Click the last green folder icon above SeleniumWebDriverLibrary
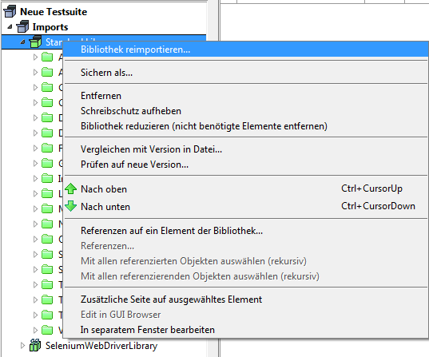Screen dimensions: 429x357 point(47,330)
